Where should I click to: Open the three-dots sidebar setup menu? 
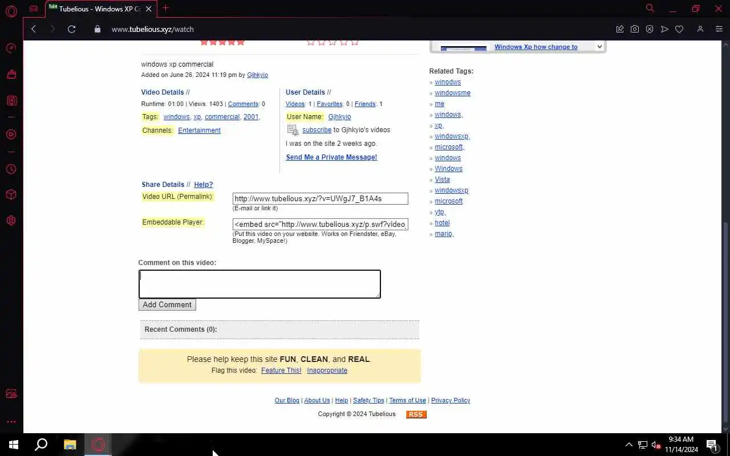pyautogui.click(x=11, y=422)
